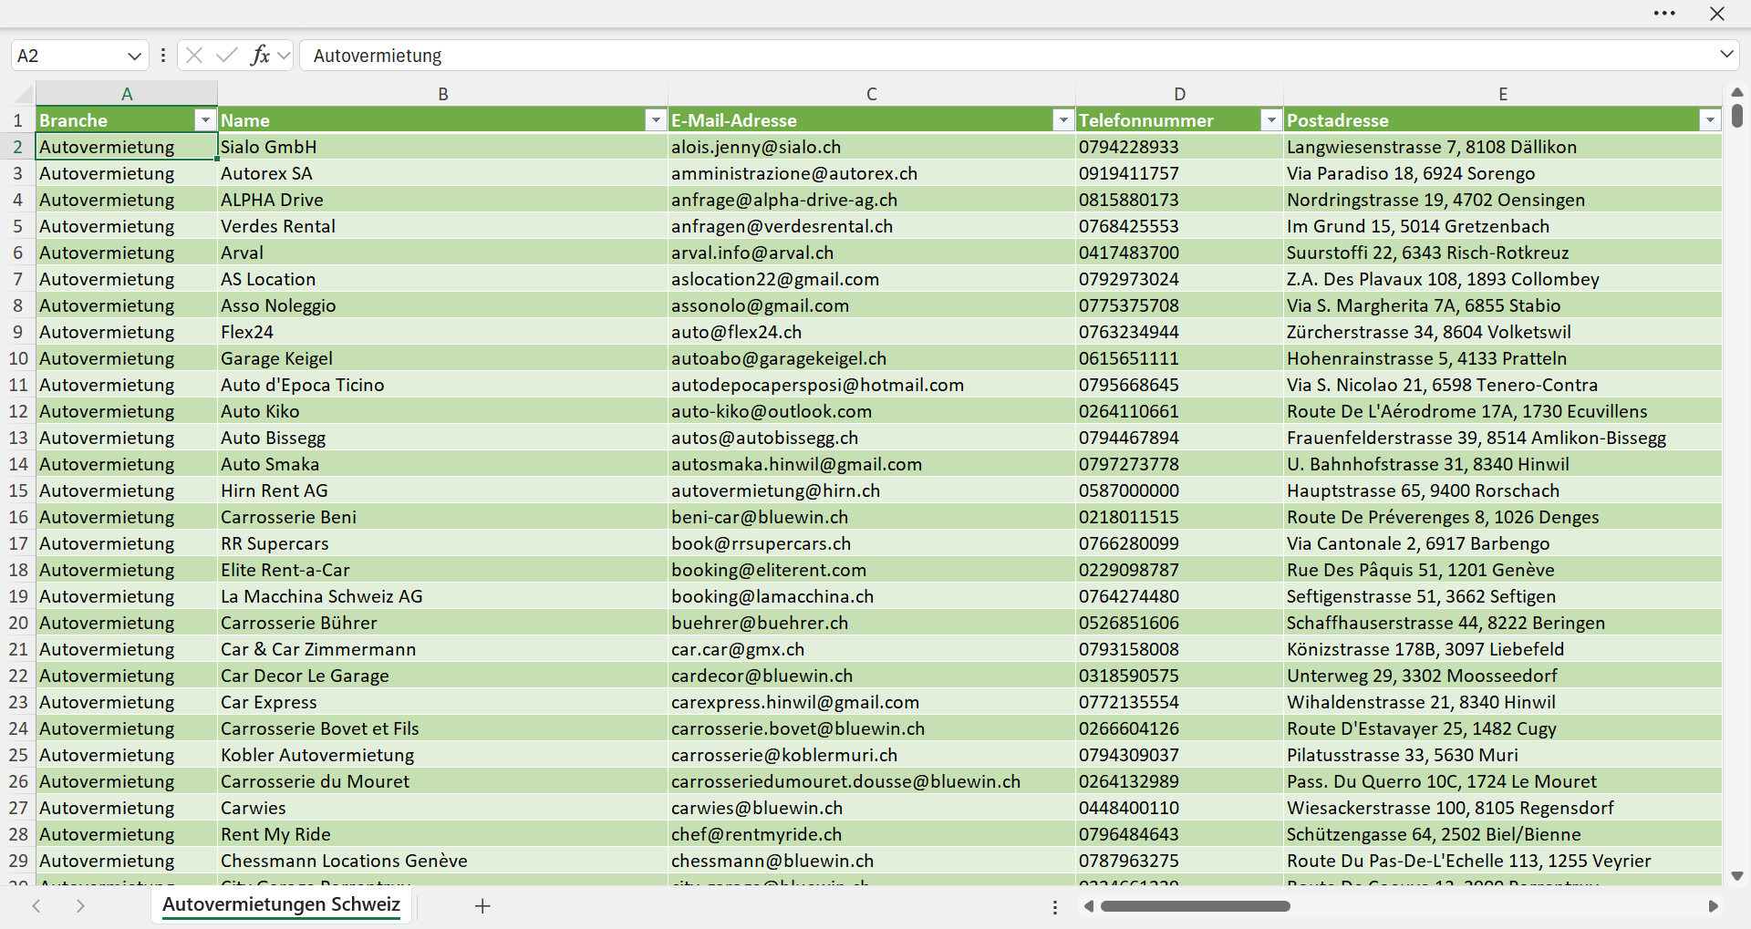Select cell Suurstoffi 22, 6343 Risch-Rotkreuz
1751x929 pixels.
click(1503, 253)
